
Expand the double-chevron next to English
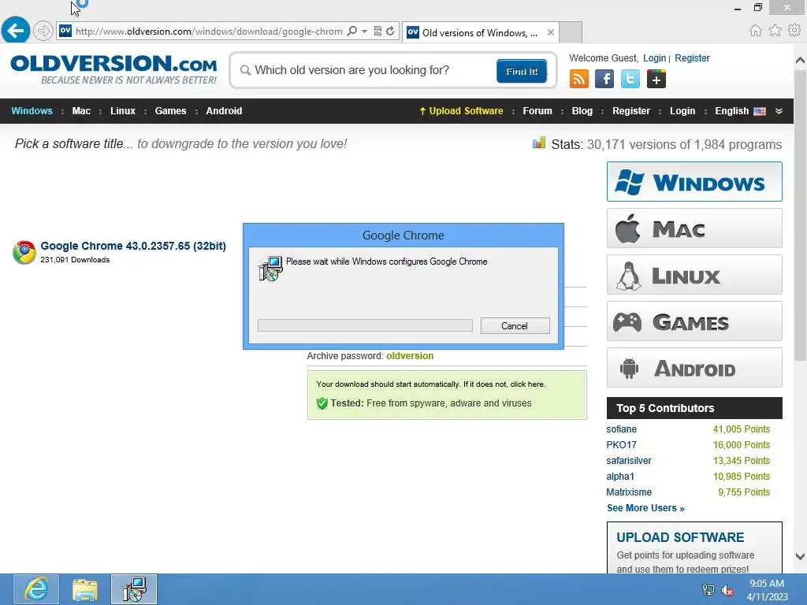pos(779,111)
